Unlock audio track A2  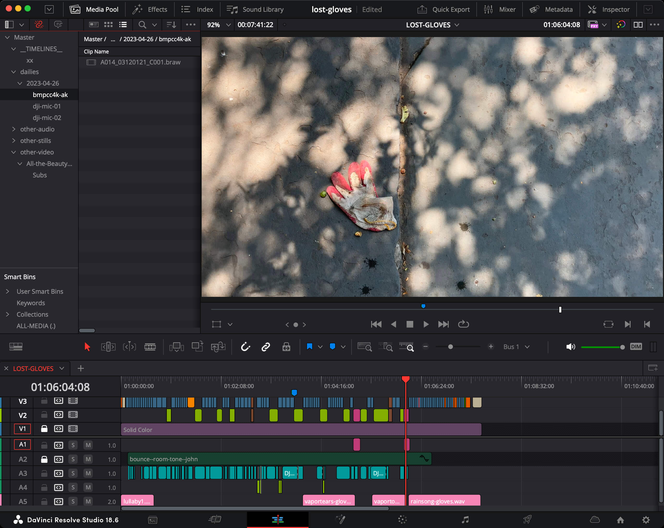click(x=44, y=459)
